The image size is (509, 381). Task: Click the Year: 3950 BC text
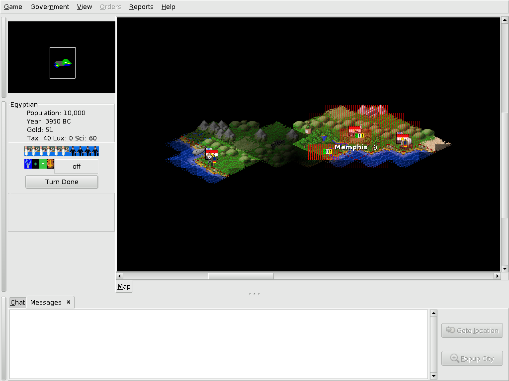(x=49, y=121)
